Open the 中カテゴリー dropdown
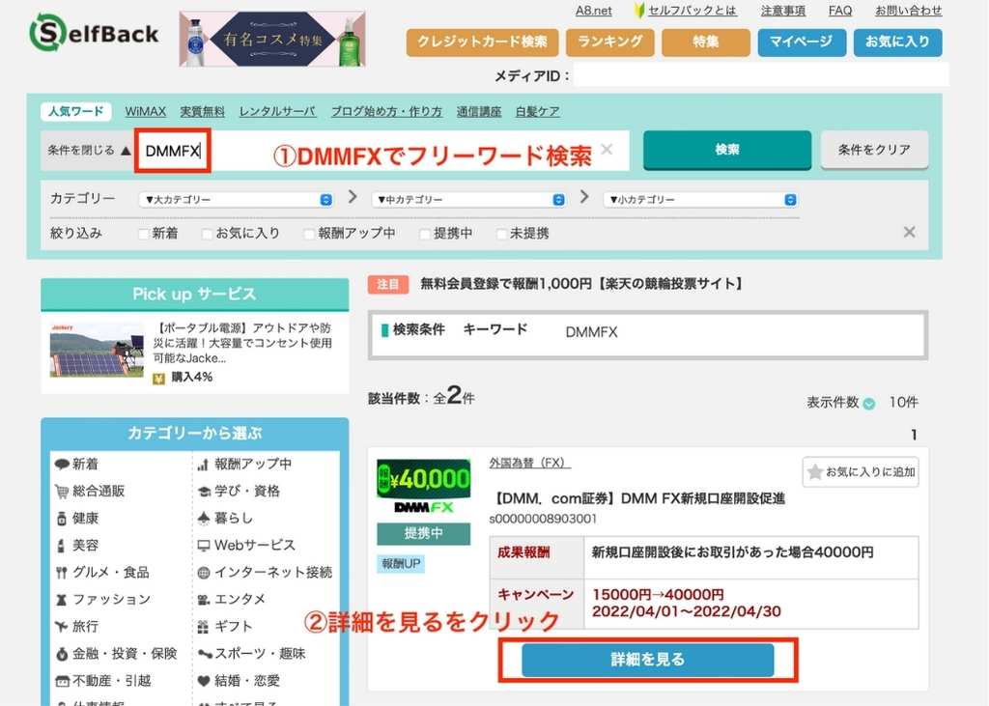Screen dimensions: 989x706 [x=468, y=199]
